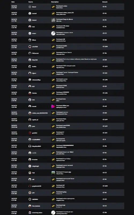
Task: Click the white sword icon beside 'Purchased сосиска в тесте'
Action: point(53,33)
